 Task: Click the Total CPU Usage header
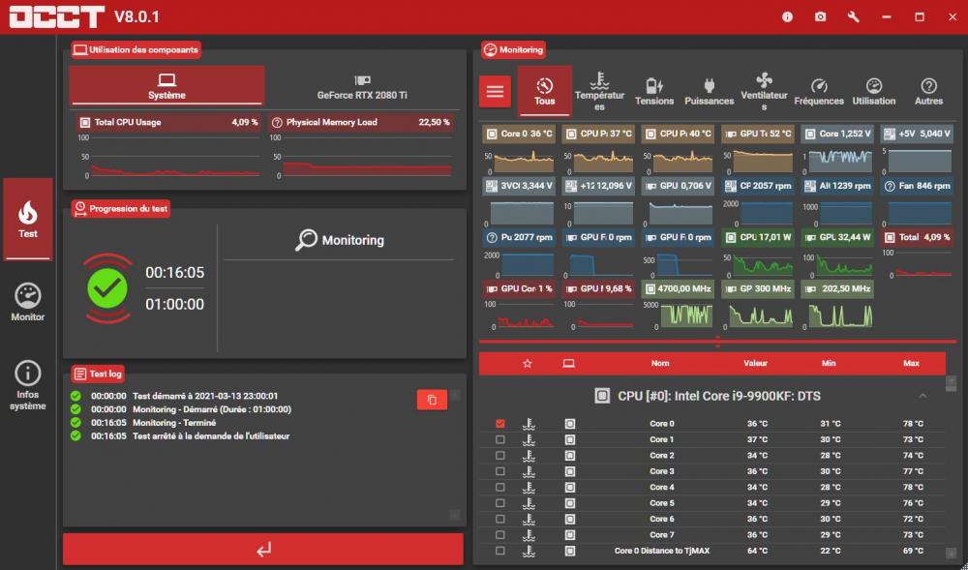[169, 122]
